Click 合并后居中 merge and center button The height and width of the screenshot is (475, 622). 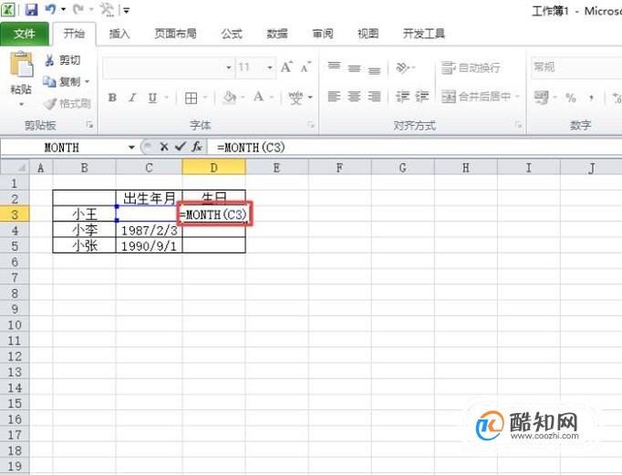pos(476,97)
